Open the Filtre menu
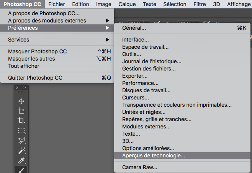252x173 pixels. click(200, 4)
